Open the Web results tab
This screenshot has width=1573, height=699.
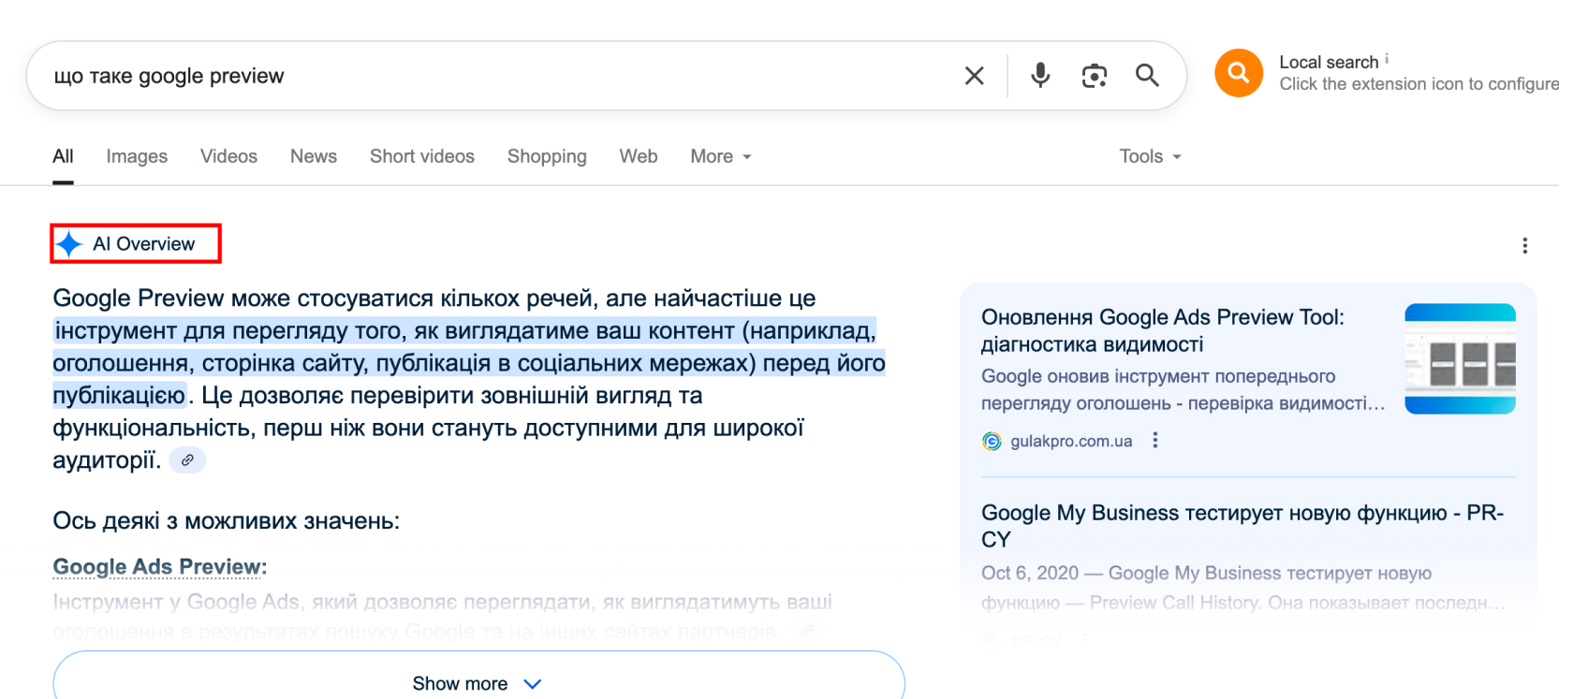(639, 156)
